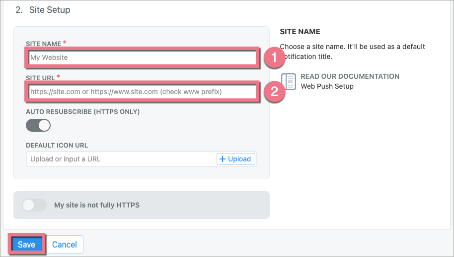Viewport: 454px width, 257px height.
Task: Save the site setup
Action: pos(26,245)
